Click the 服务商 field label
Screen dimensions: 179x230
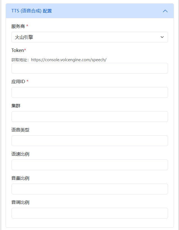coord(18,26)
